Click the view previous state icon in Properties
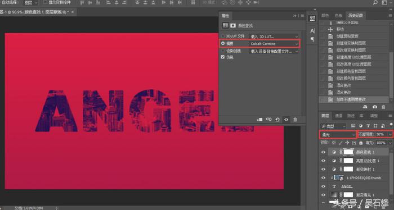The height and width of the screenshot is (210, 394). click(x=268, y=120)
